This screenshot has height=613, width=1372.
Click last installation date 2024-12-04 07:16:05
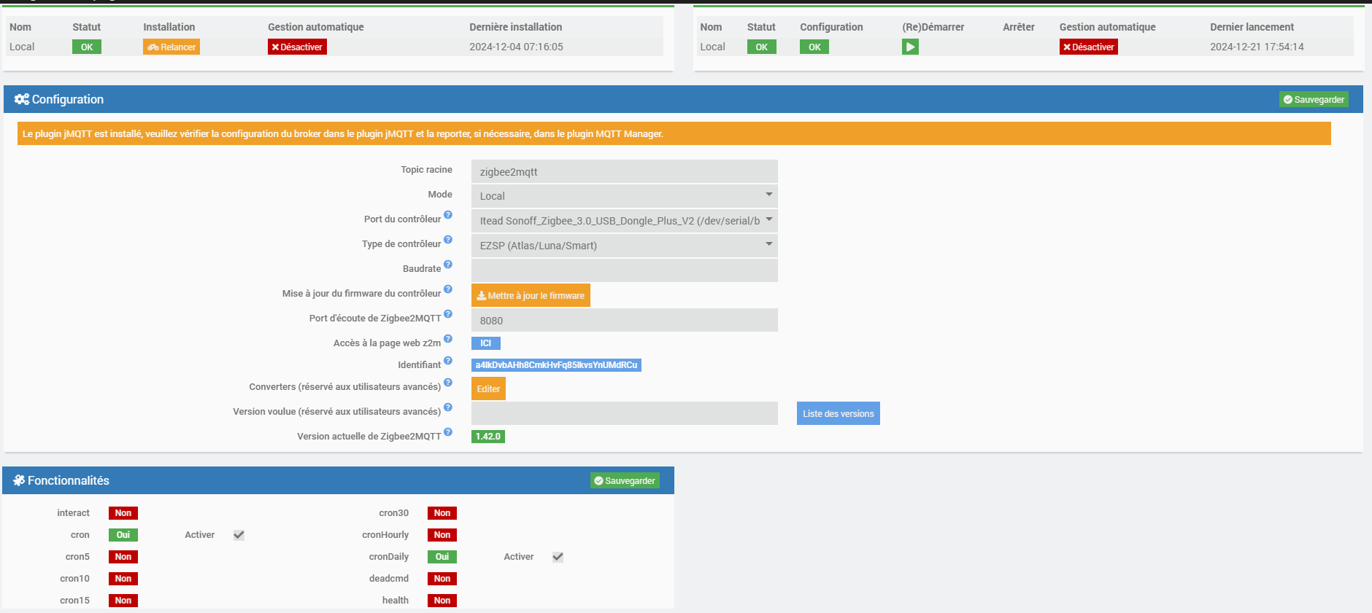[516, 47]
